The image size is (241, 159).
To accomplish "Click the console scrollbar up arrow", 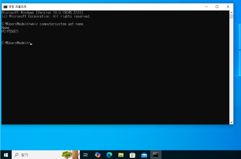I will pos(231,12).
